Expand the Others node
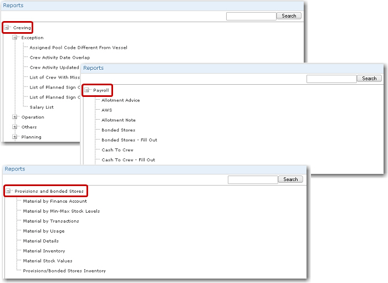 16,127
